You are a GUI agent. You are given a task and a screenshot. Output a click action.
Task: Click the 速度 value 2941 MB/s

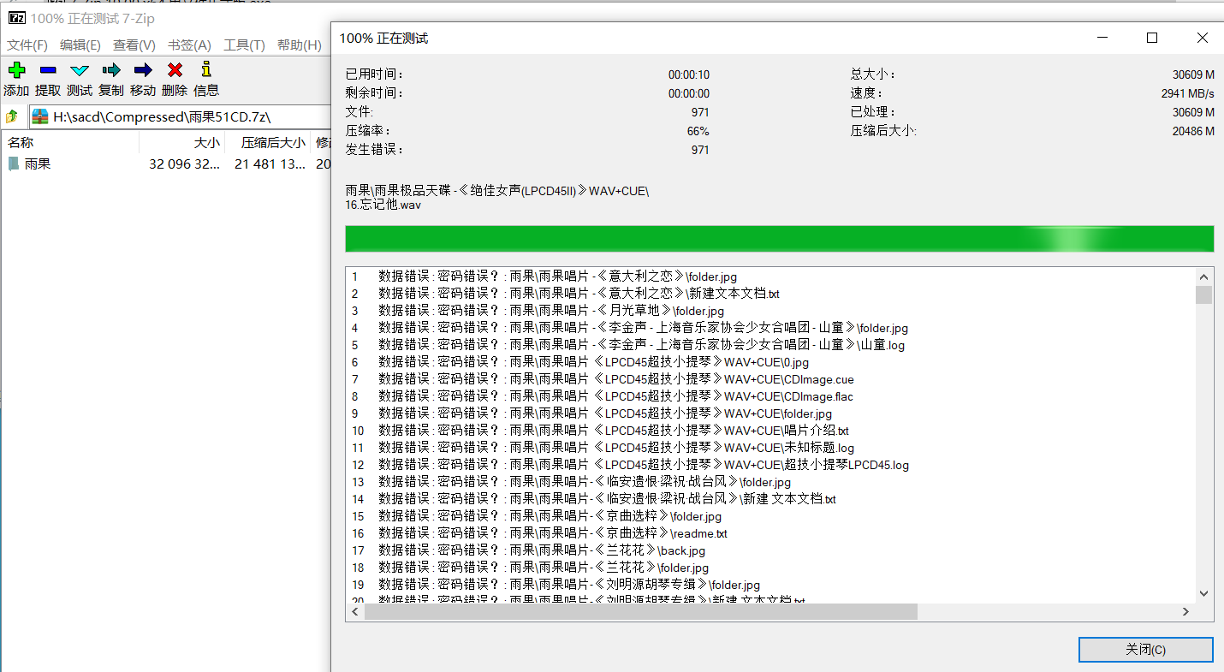tap(1188, 93)
